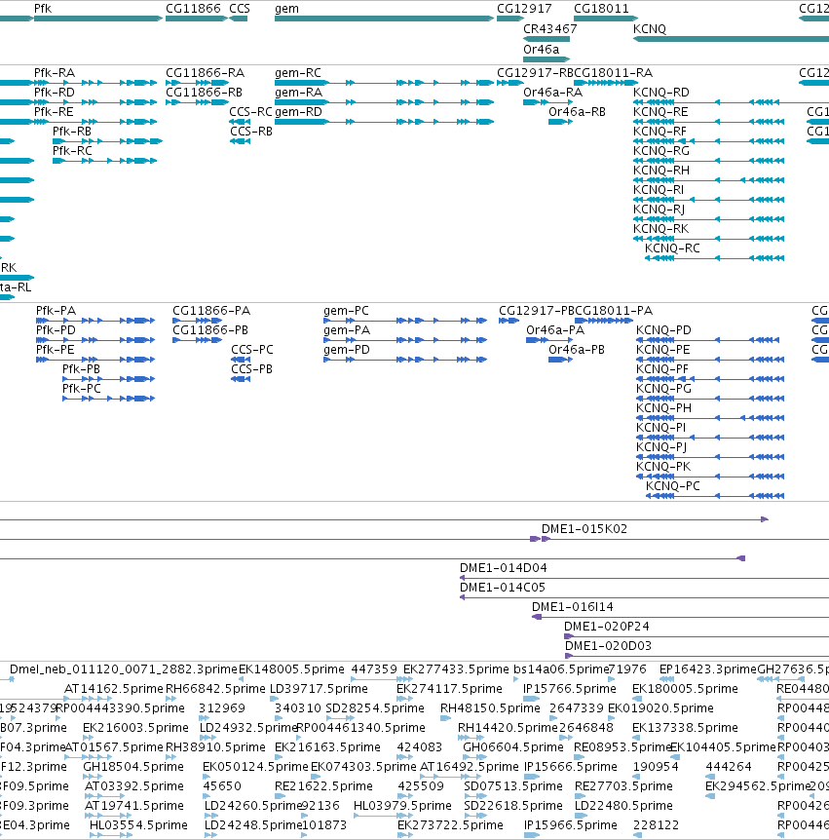Image resolution: width=829 pixels, height=840 pixels.
Task: Click protein Pfk-PD
Action: pos(95,340)
